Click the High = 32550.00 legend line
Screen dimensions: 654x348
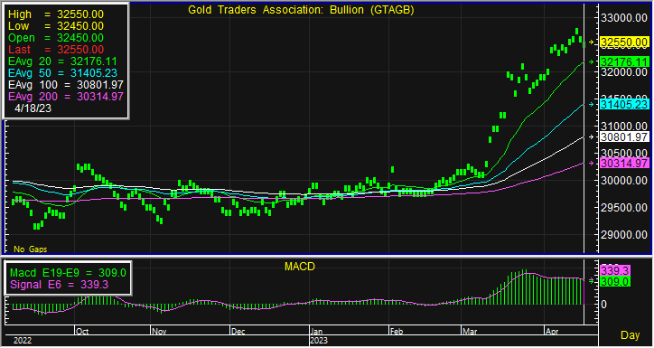pos(56,14)
